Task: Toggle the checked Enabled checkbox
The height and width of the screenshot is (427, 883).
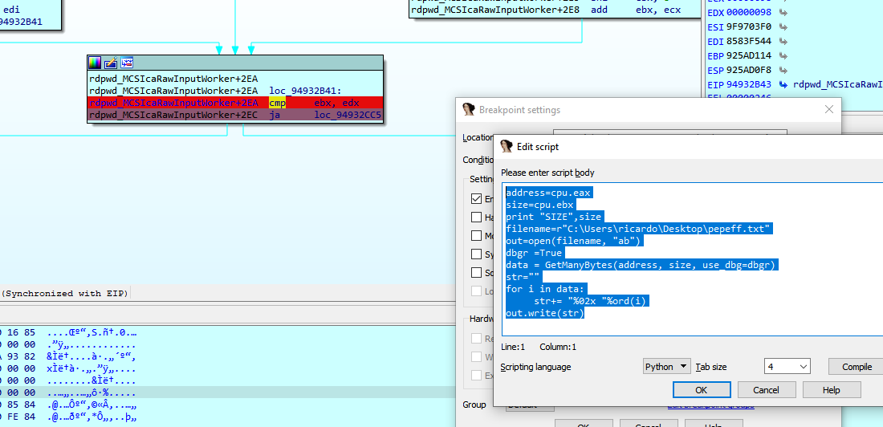Action: (477, 198)
